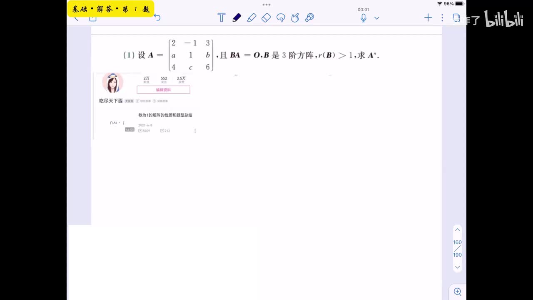Select the Text tool in the toolbar
Viewport: 533px width, 300px height.
222,17
